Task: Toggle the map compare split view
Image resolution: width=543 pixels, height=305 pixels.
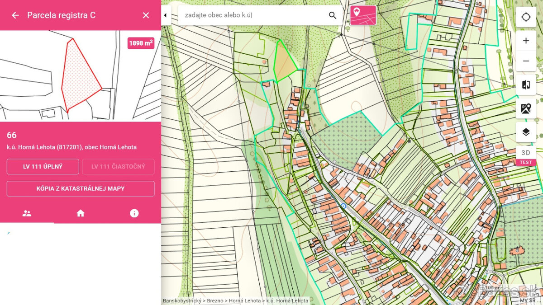Action: pyautogui.click(x=526, y=85)
